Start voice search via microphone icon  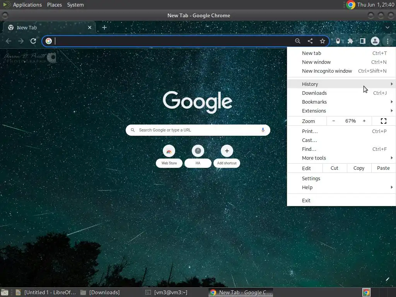pyautogui.click(x=263, y=130)
